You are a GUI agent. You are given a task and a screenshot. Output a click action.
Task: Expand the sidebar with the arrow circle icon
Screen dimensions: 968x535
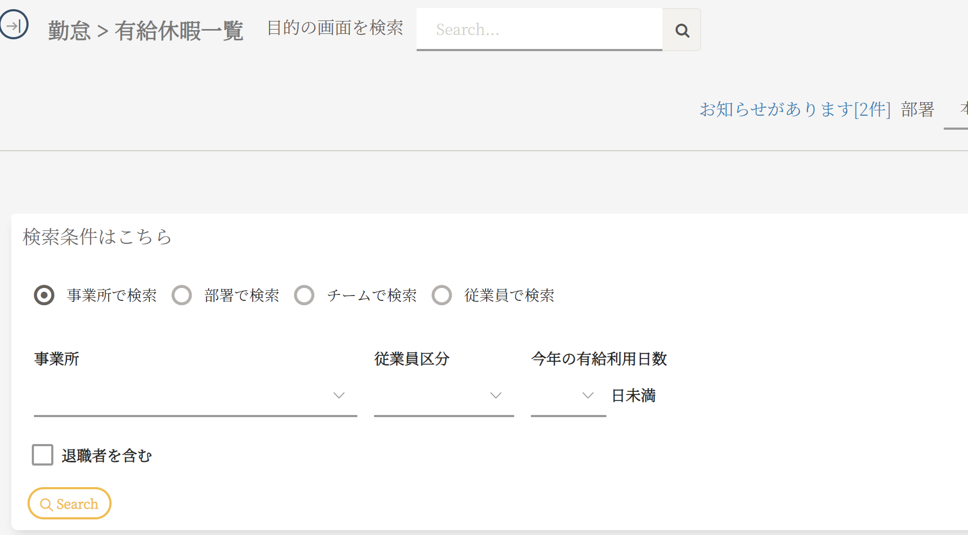click(x=13, y=25)
